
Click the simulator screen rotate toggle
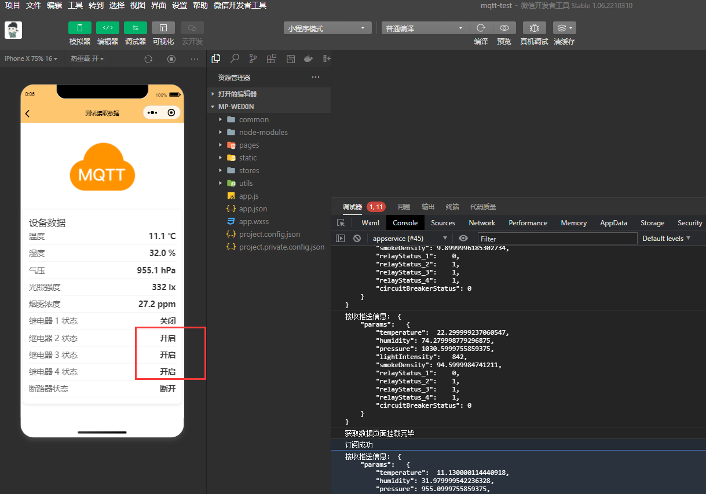pos(148,58)
